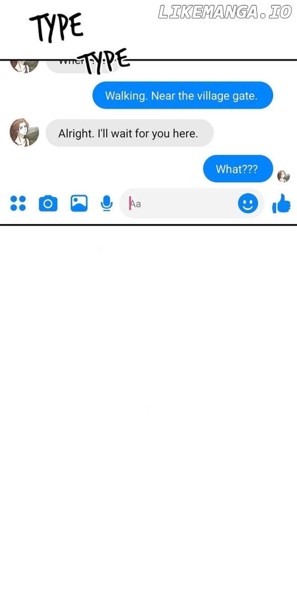Tap the 'What???' message bubble

click(238, 169)
